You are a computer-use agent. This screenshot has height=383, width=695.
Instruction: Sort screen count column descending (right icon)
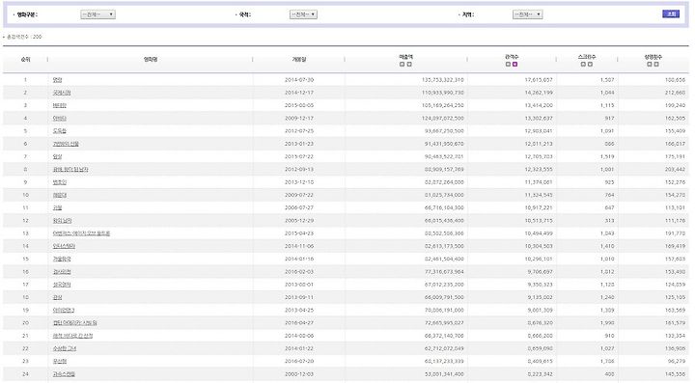pyautogui.click(x=590, y=65)
